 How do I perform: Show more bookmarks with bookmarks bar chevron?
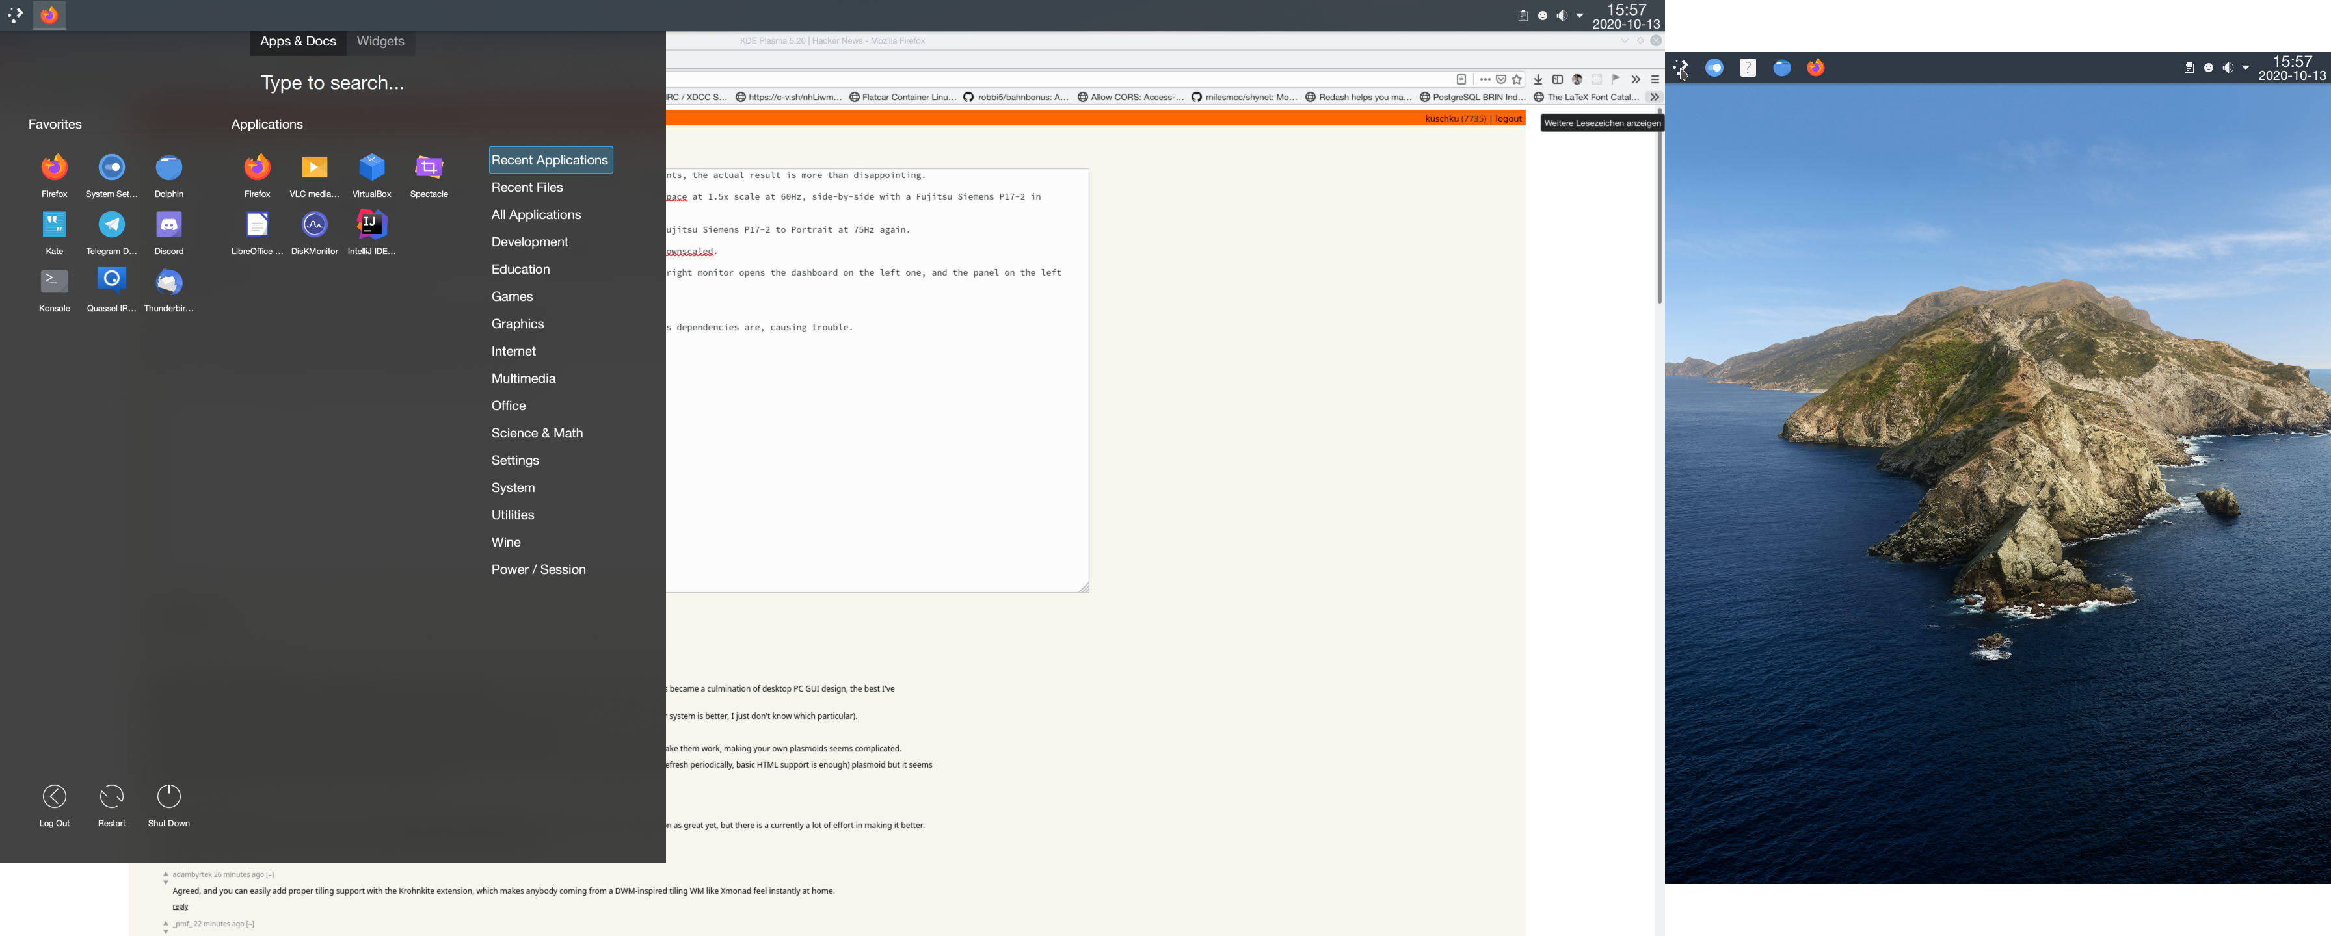coord(1654,97)
